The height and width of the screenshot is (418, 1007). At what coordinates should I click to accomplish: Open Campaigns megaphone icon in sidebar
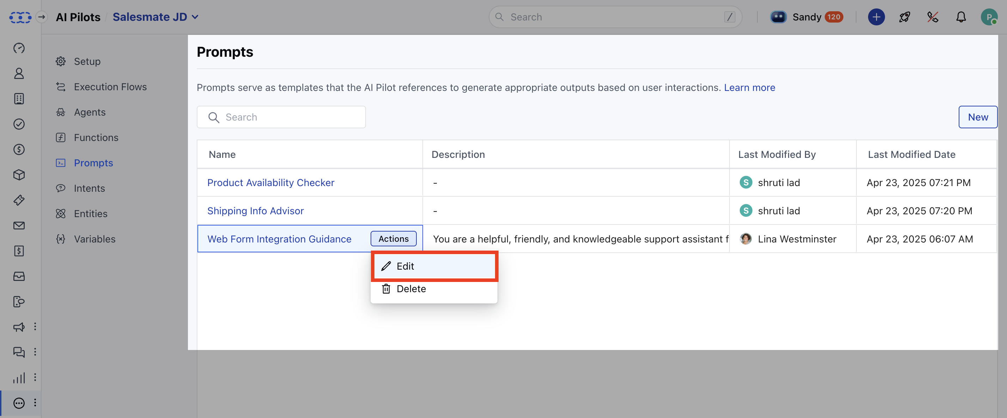pyautogui.click(x=19, y=327)
